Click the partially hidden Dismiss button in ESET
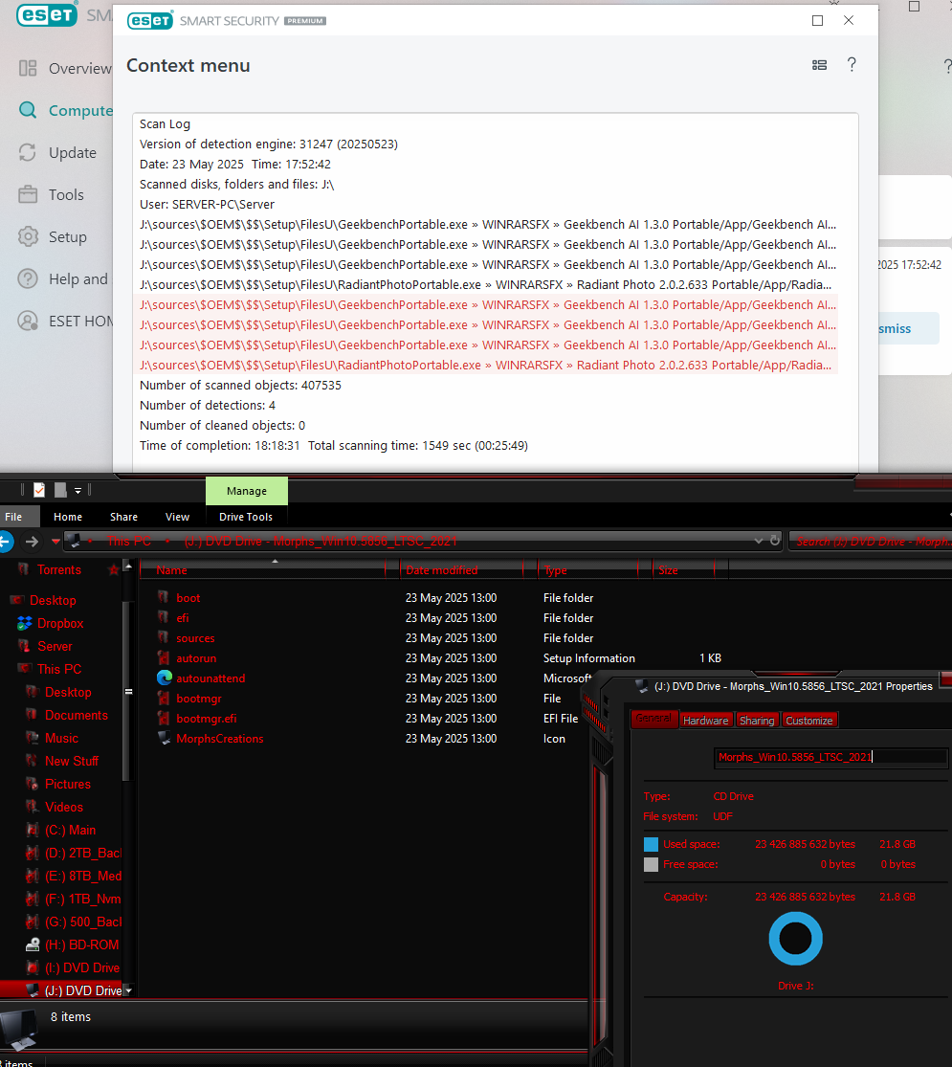The width and height of the screenshot is (952, 1067). (908, 328)
